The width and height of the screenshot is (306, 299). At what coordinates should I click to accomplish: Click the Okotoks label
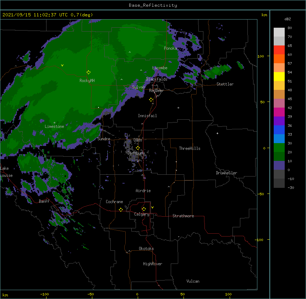click(146, 249)
